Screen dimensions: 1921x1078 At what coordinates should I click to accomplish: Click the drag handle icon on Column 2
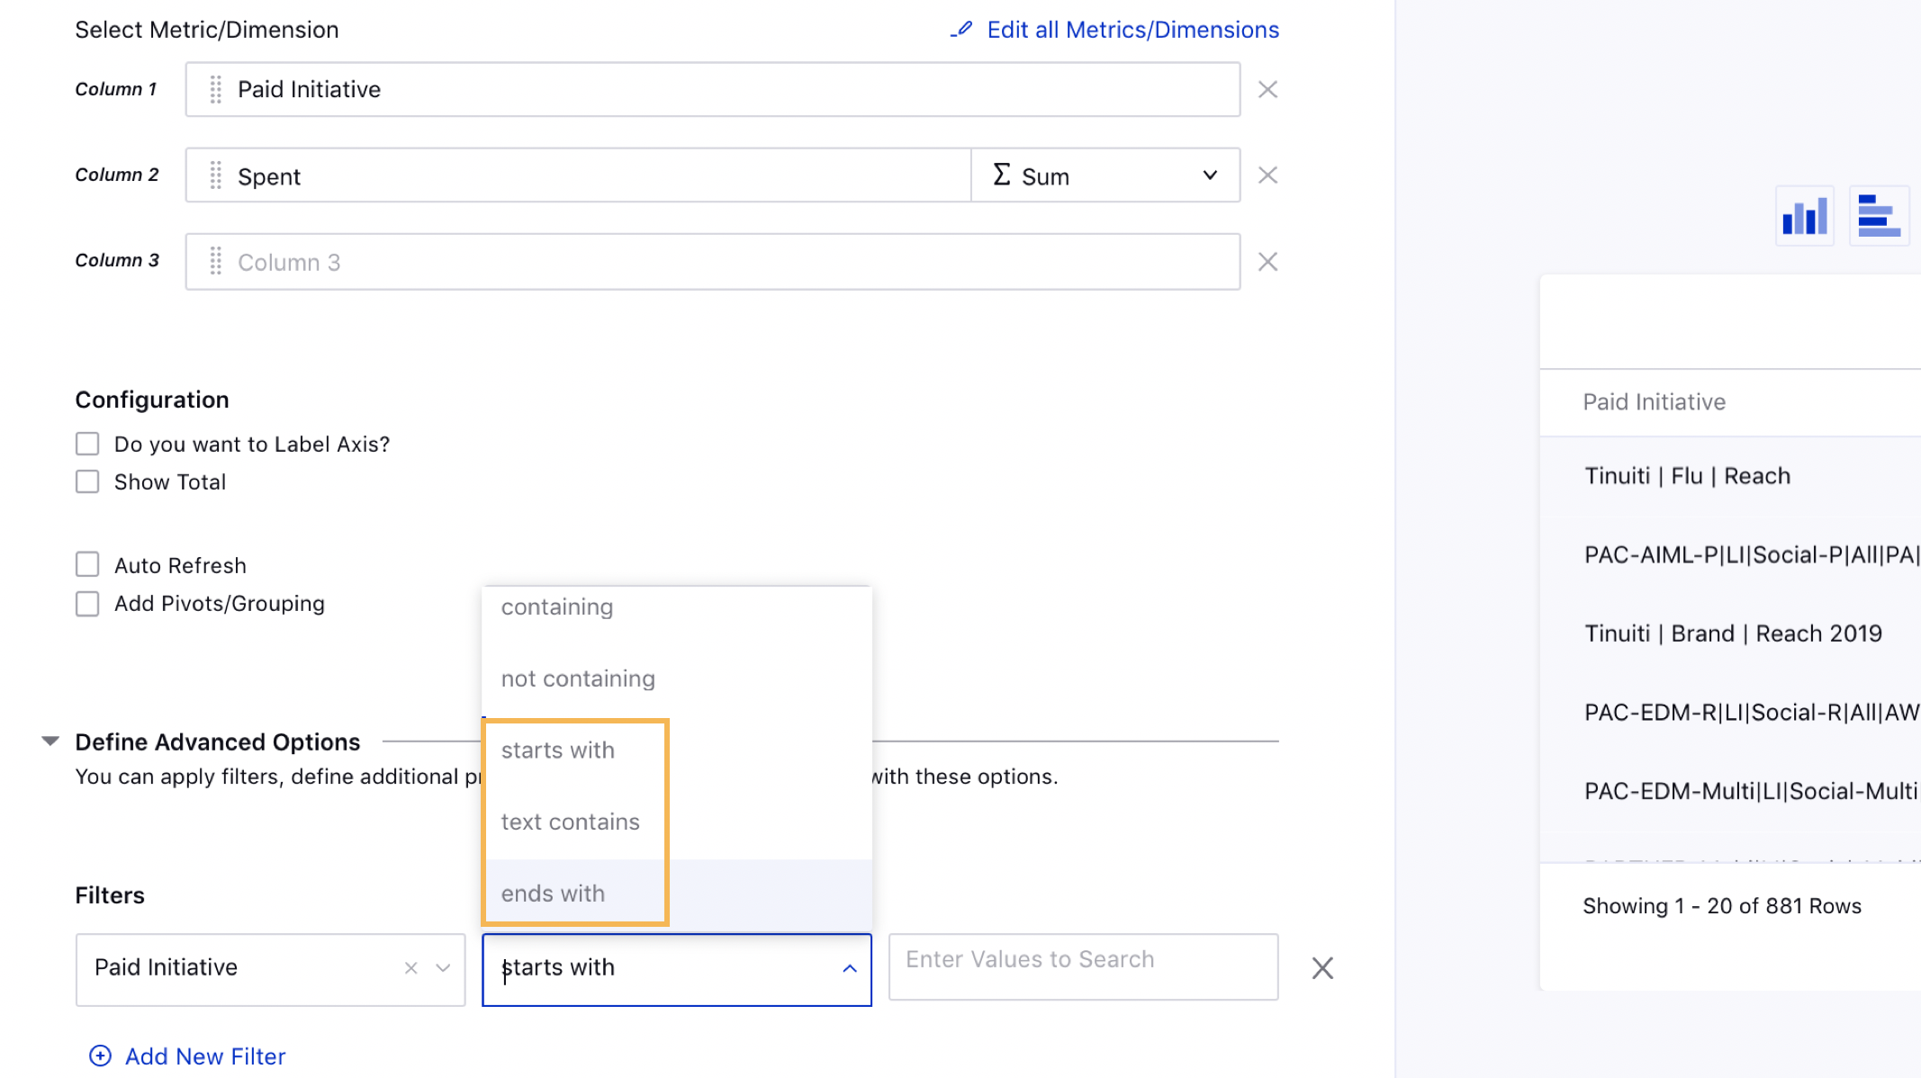pyautogui.click(x=215, y=175)
